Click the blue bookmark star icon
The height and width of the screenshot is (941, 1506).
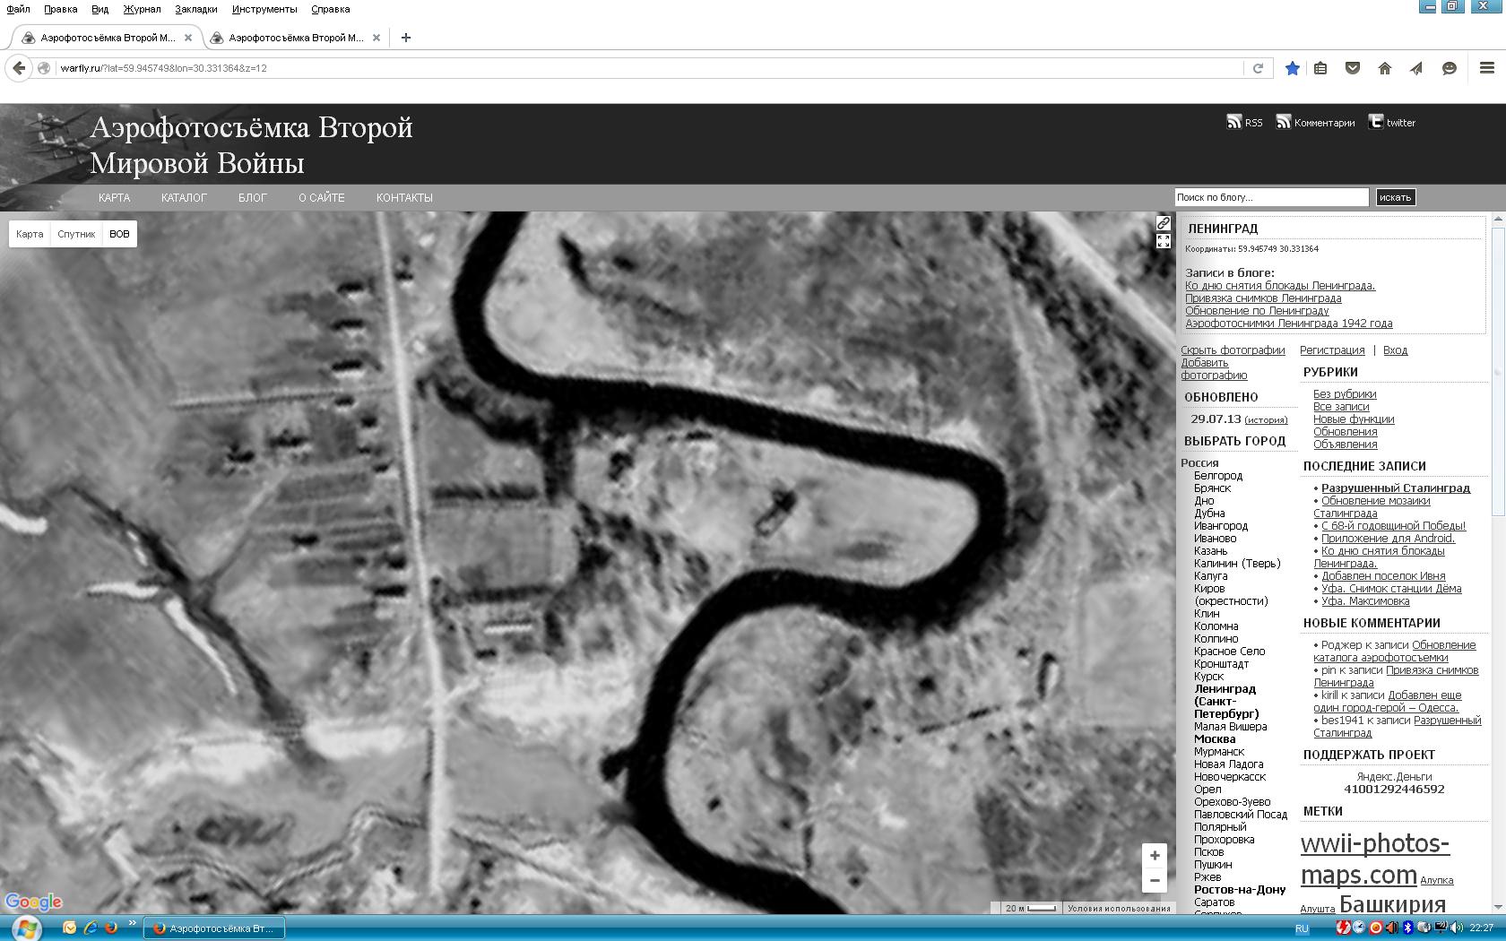coord(1292,69)
